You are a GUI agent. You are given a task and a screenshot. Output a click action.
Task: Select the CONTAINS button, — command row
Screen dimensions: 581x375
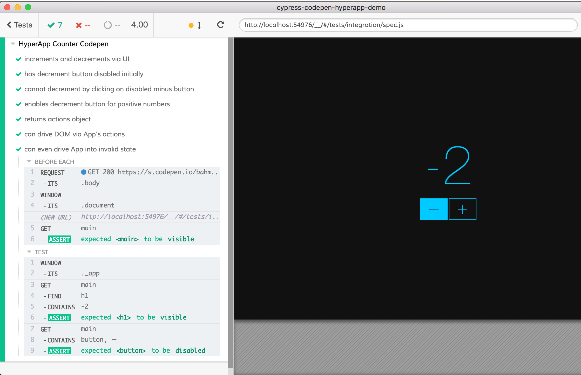(x=122, y=340)
